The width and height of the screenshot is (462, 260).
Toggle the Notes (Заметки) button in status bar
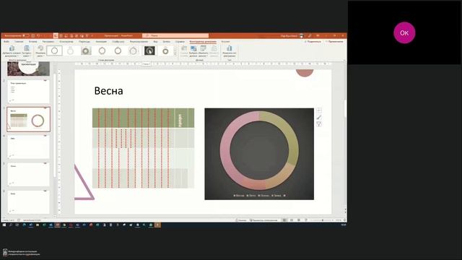(x=241, y=220)
